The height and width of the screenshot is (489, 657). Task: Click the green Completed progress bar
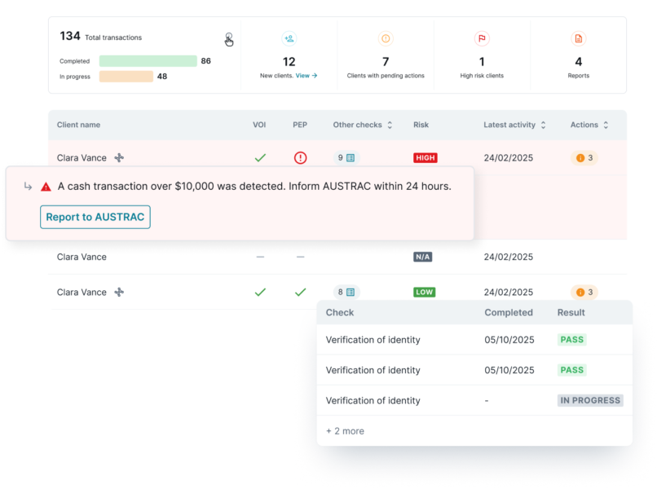(148, 61)
